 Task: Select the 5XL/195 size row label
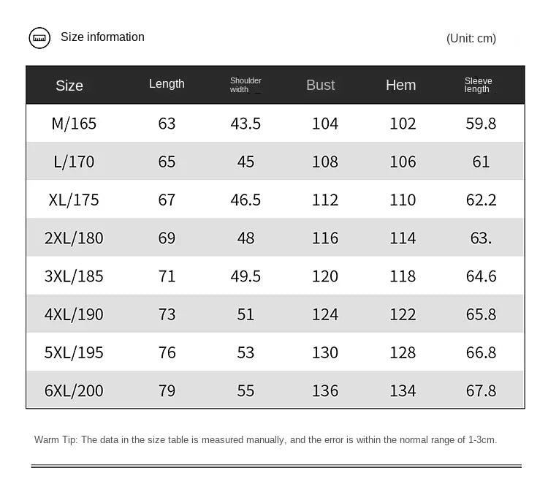74,352
